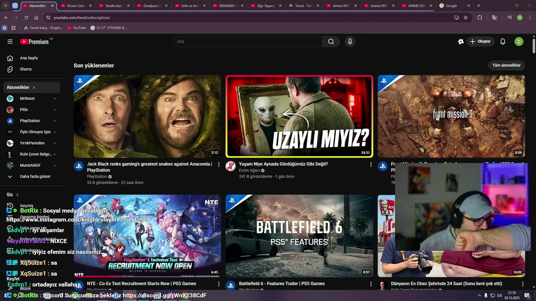Open more options for Dünyanın En Obez video
Viewport: 536px width, 301px height.
[x=523, y=284]
